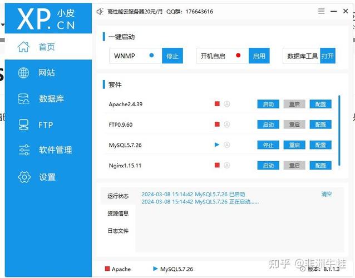
Task: Click greyed 重启 button for FTP0.9.60
Action: coord(294,125)
